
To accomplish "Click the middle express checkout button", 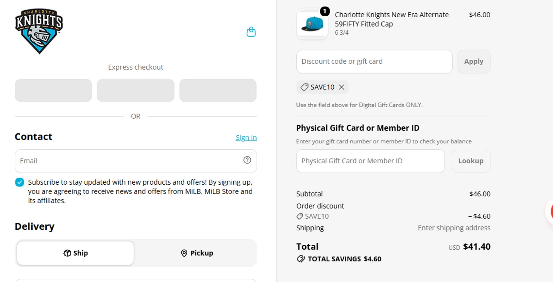I will 136,90.
